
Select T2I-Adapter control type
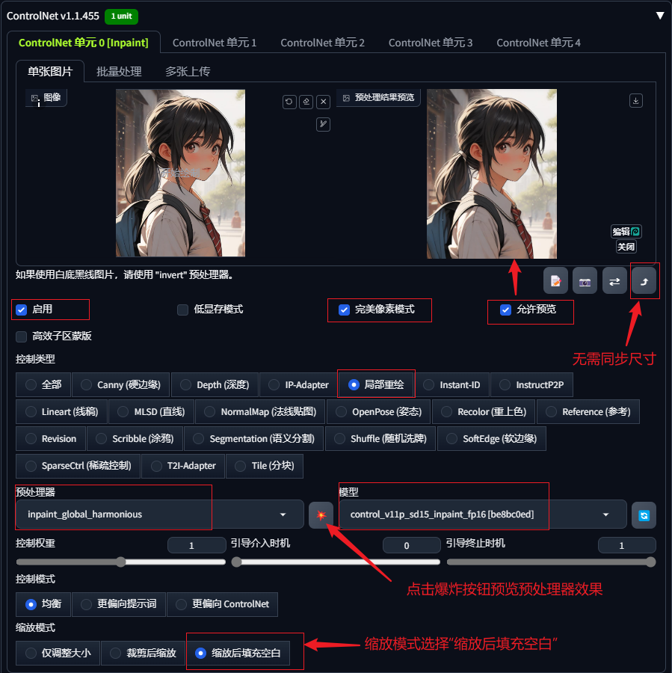point(183,466)
